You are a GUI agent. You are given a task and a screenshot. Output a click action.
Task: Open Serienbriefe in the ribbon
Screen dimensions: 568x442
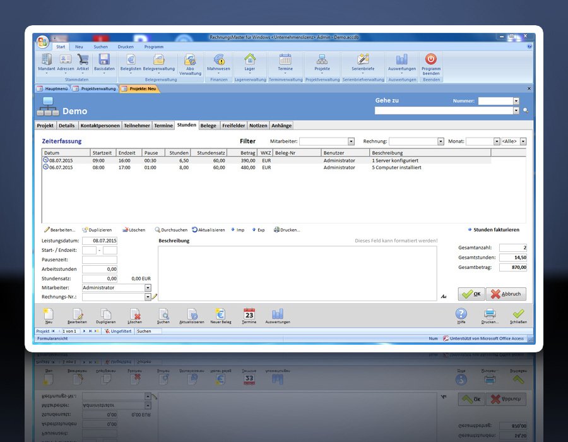click(363, 60)
